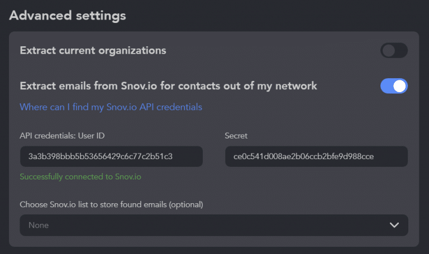429x254 pixels.
Task: Click the 'Choose Snov.io list' label text
Action: pyautogui.click(x=111, y=204)
